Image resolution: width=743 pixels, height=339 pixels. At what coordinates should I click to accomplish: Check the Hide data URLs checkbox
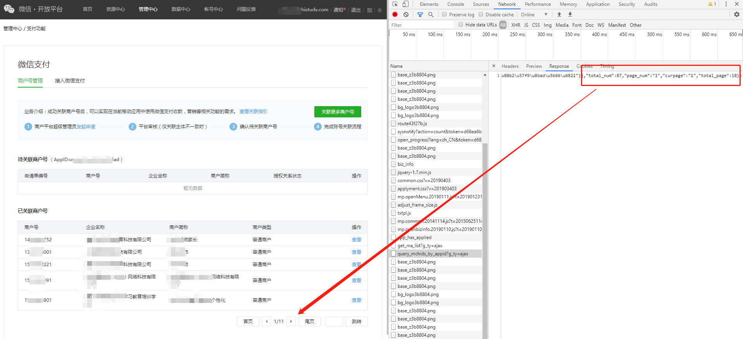(461, 25)
